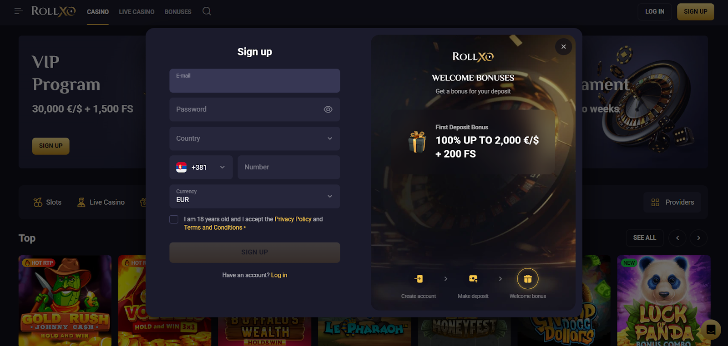The width and height of the screenshot is (728, 346).
Task: Select the Create account step icon
Action: tap(419, 279)
